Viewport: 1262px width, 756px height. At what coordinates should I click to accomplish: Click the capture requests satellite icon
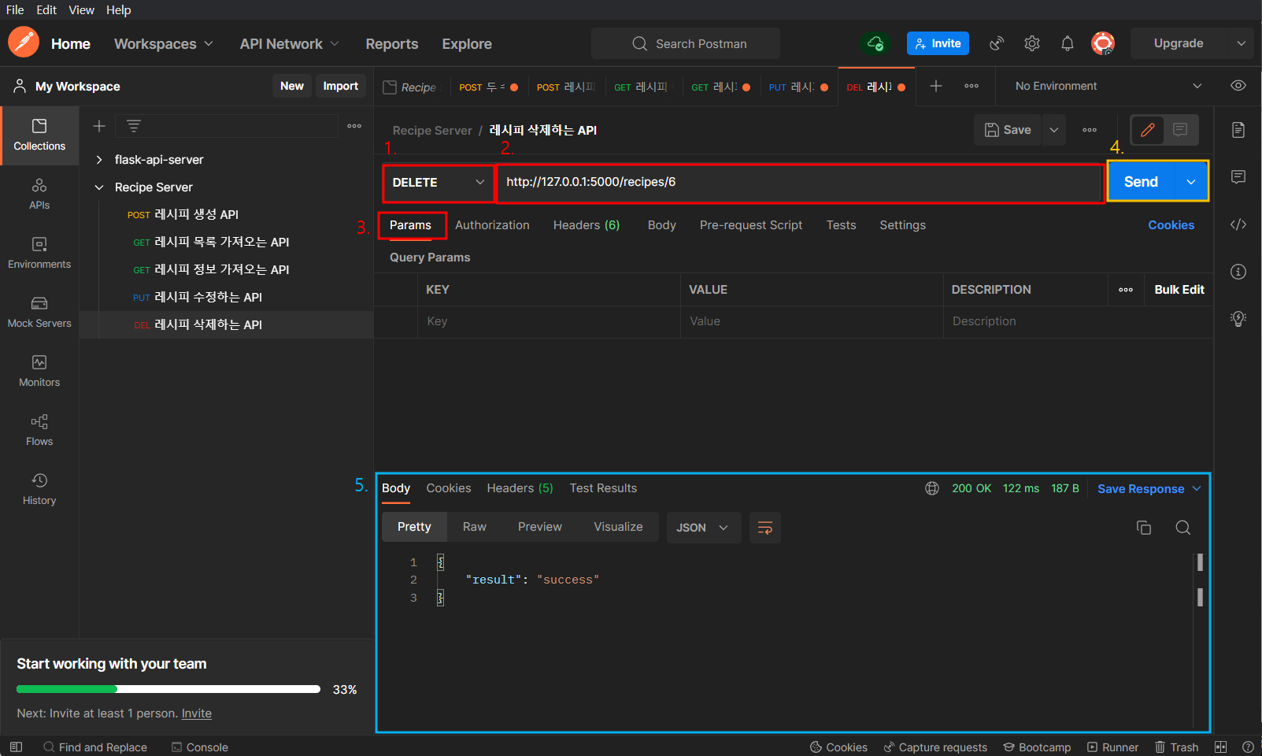[997, 43]
